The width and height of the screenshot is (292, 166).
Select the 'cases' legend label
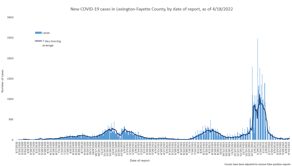coord(46,32)
